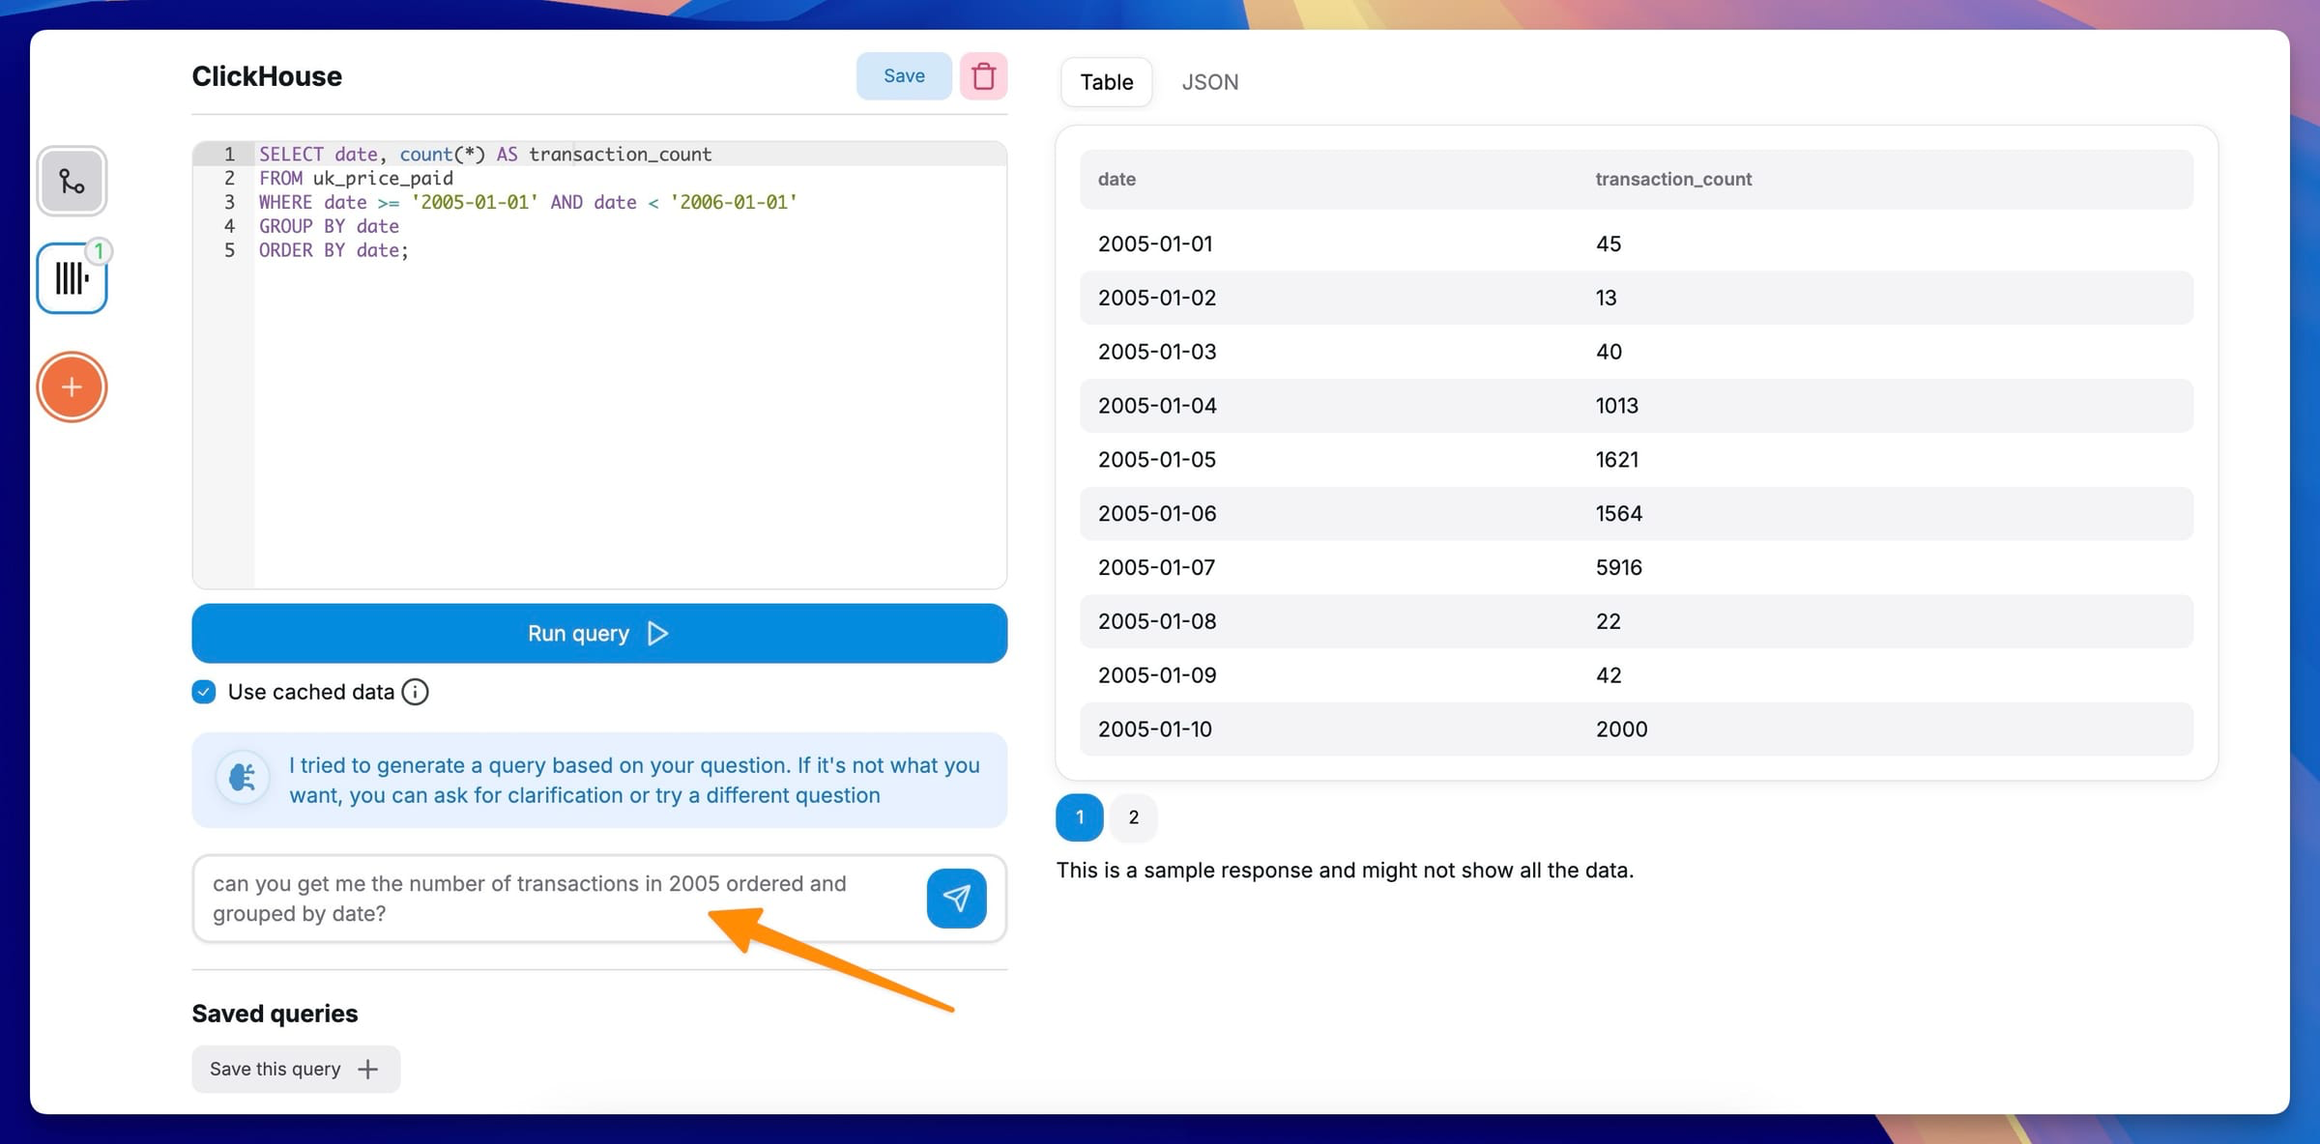Switch to the JSON tab
The width and height of the screenshot is (2320, 1144).
[1210, 82]
